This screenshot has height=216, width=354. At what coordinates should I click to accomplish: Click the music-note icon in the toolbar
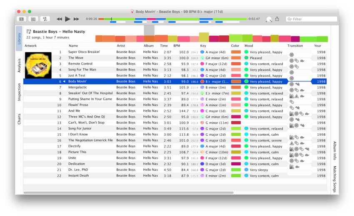(x=45, y=19)
